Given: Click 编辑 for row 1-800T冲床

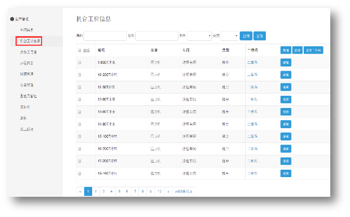Looking at the screenshot, I should pyautogui.click(x=286, y=63).
